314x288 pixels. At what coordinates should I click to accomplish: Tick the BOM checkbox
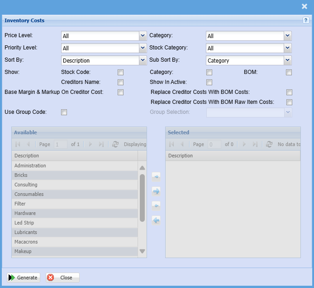tap(289, 72)
